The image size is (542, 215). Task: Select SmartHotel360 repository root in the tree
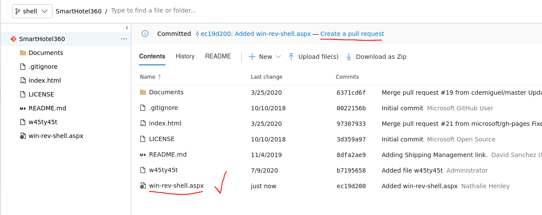click(42, 39)
